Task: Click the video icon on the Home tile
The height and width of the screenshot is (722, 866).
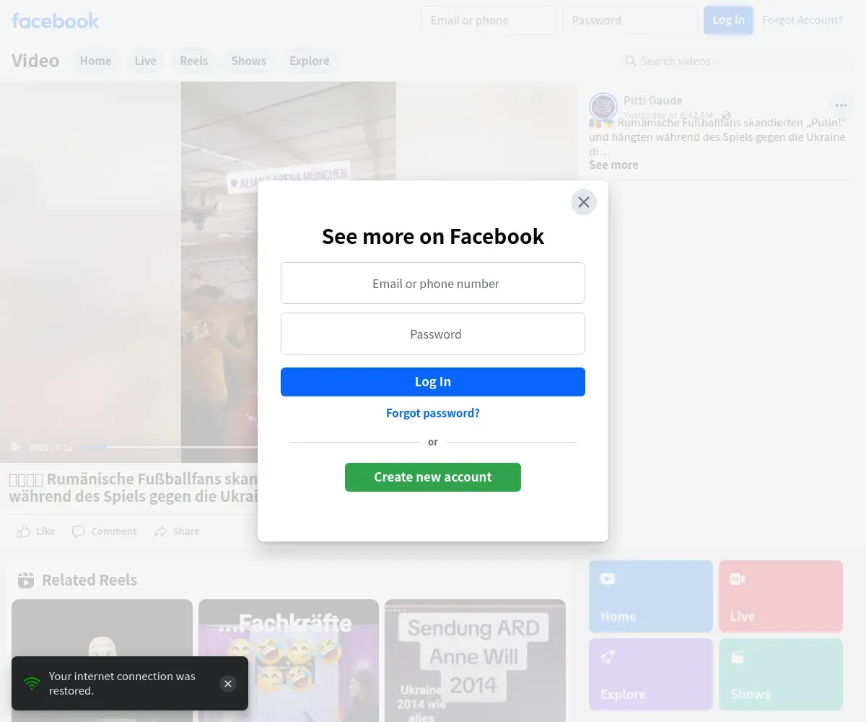Action: point(608,579)
